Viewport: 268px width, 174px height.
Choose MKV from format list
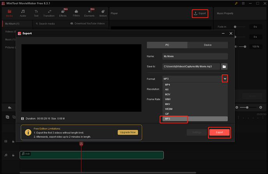pos(195,104)
